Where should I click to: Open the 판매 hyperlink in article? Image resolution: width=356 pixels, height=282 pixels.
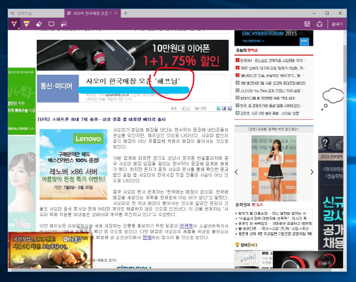[x=147, y=237]
